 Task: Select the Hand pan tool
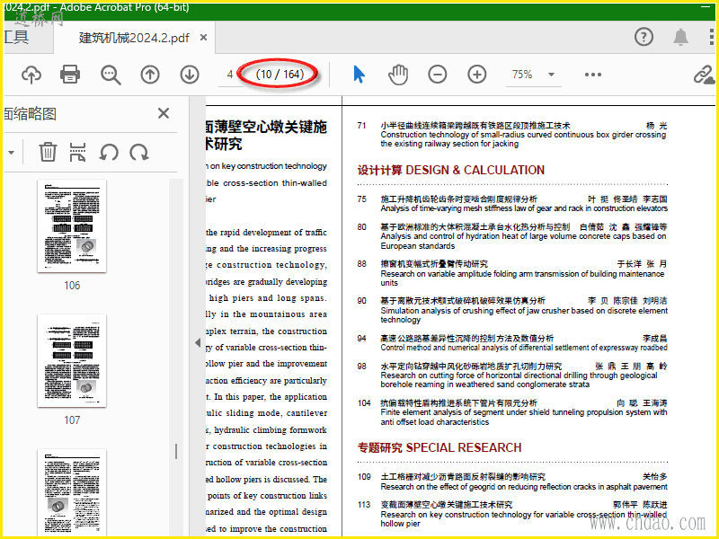(397, 75)
